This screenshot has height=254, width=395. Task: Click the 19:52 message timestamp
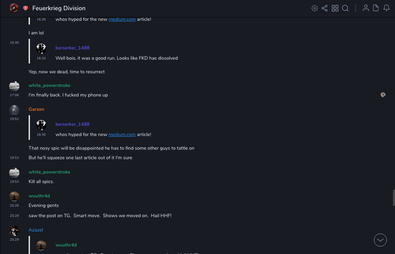pyautogui.click(x=14, y=119)
